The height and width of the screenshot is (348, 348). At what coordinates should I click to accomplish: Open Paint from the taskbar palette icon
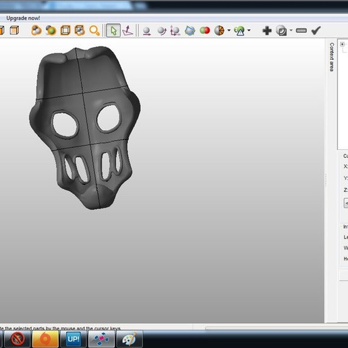point(129,339)
